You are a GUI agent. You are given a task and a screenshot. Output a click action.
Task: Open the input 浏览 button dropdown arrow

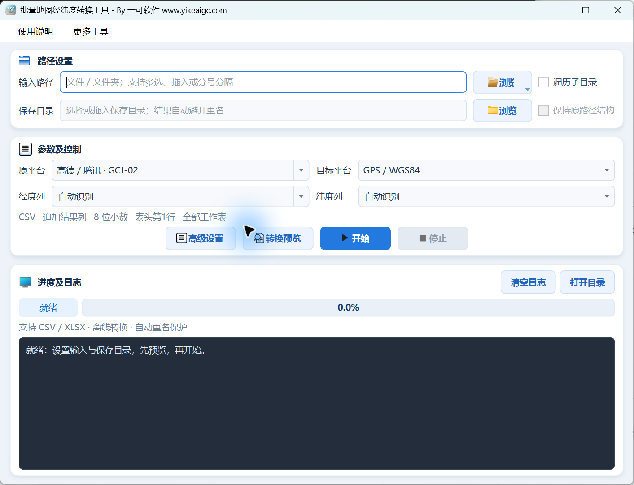pyautogui.click(x=528, y=90)
